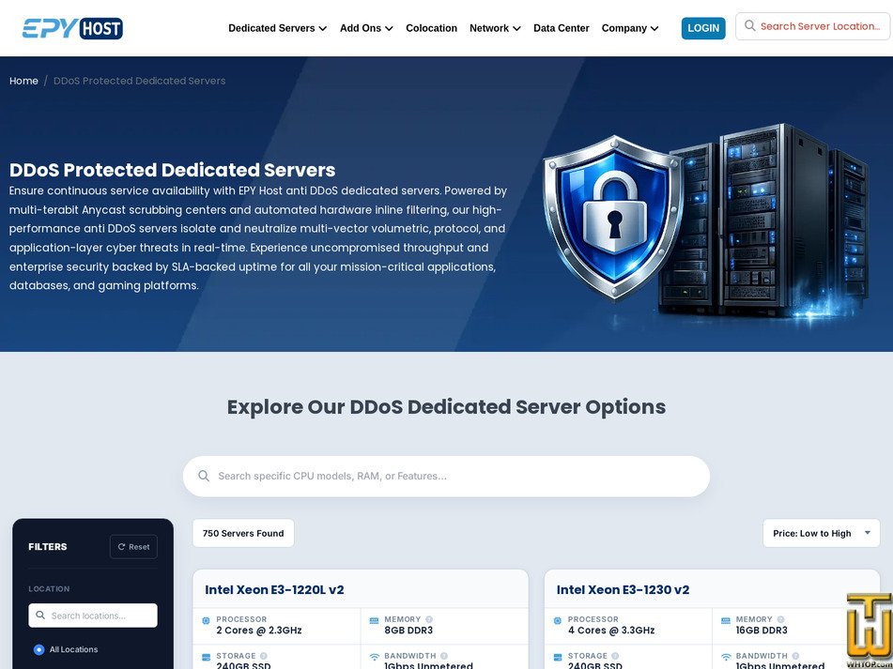Click memory info icon on E3-1220L v2 card
This screenshot has height=669, width=893.
tap(429, 619)
